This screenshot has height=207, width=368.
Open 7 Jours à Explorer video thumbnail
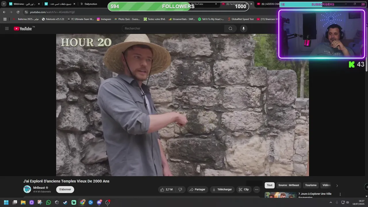click(281, 195)
